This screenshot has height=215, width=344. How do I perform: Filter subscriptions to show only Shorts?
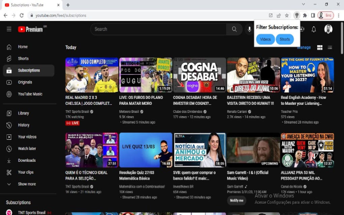(x=285, y=39)
